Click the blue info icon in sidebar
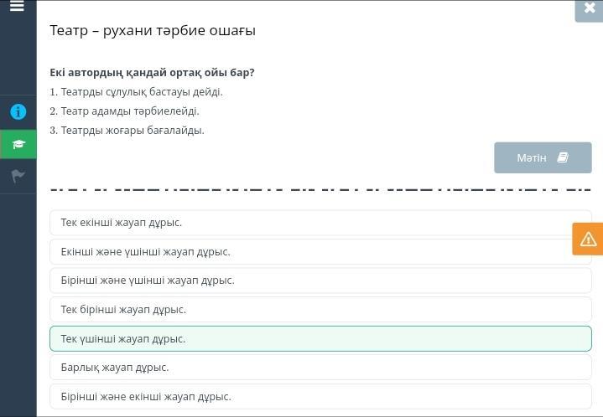Viewport: 603px width, 417px height. 18,111
